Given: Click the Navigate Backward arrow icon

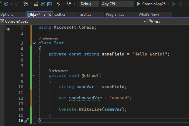Looking at the screenshot, I should click(6, 4).
